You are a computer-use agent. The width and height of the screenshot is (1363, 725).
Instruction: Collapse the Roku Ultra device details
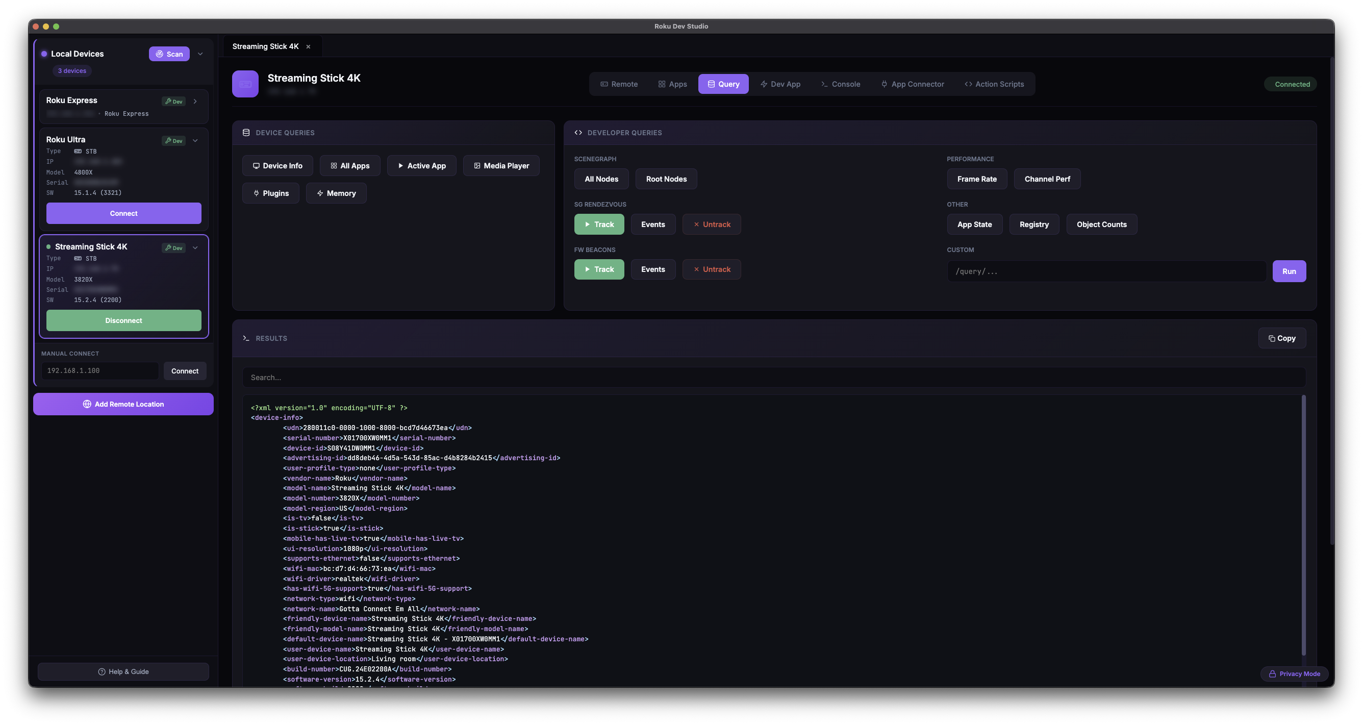(x=195, y=140)
